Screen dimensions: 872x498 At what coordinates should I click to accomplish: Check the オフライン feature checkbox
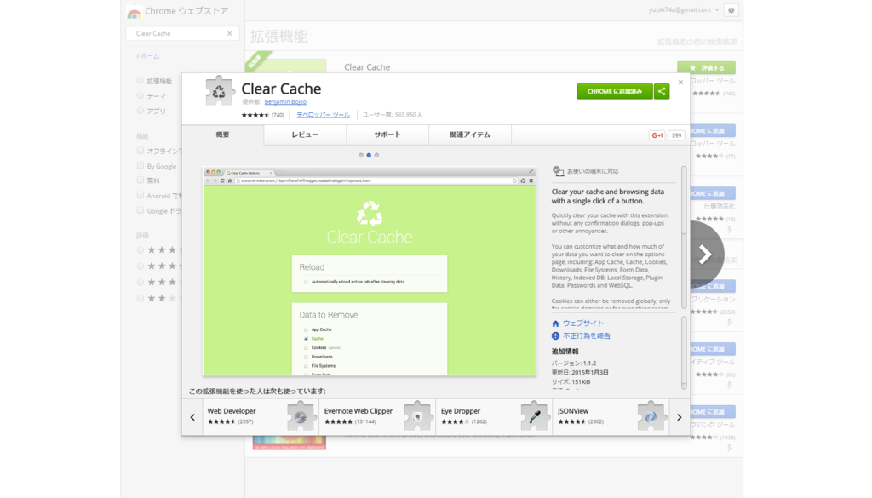click(141, 151)
